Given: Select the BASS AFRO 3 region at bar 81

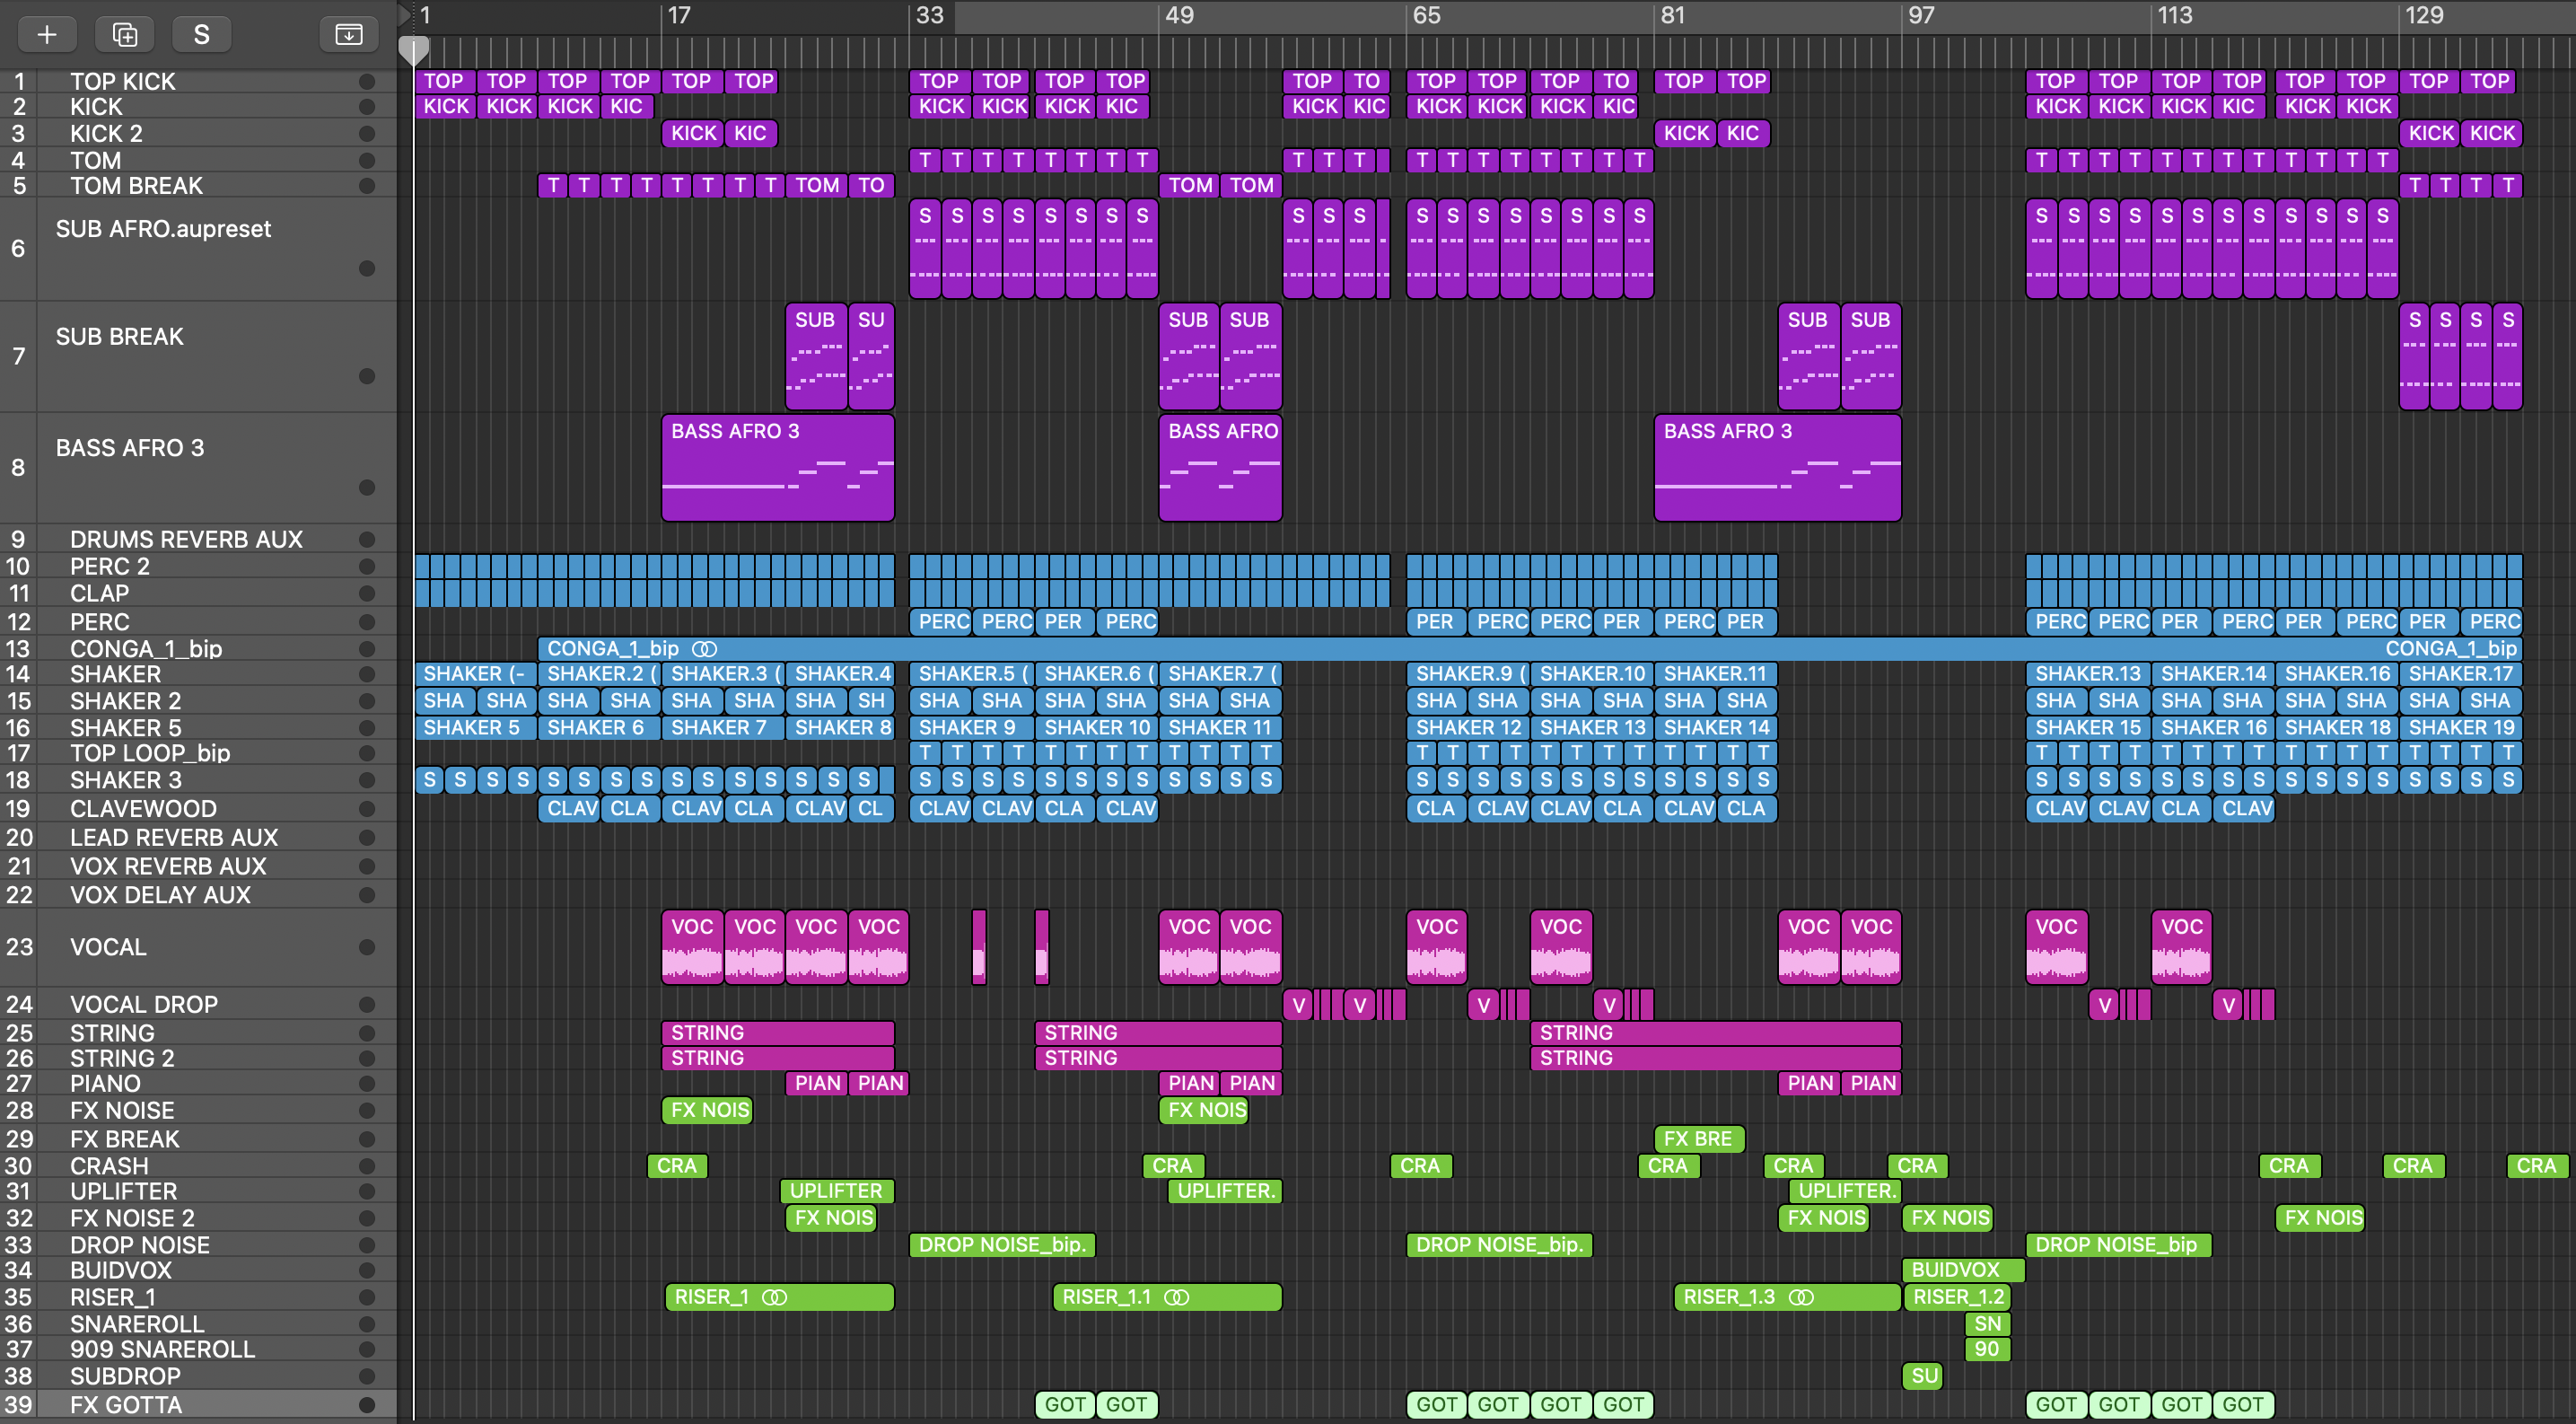Looking at the screenshot, I should click(1777, 468).
